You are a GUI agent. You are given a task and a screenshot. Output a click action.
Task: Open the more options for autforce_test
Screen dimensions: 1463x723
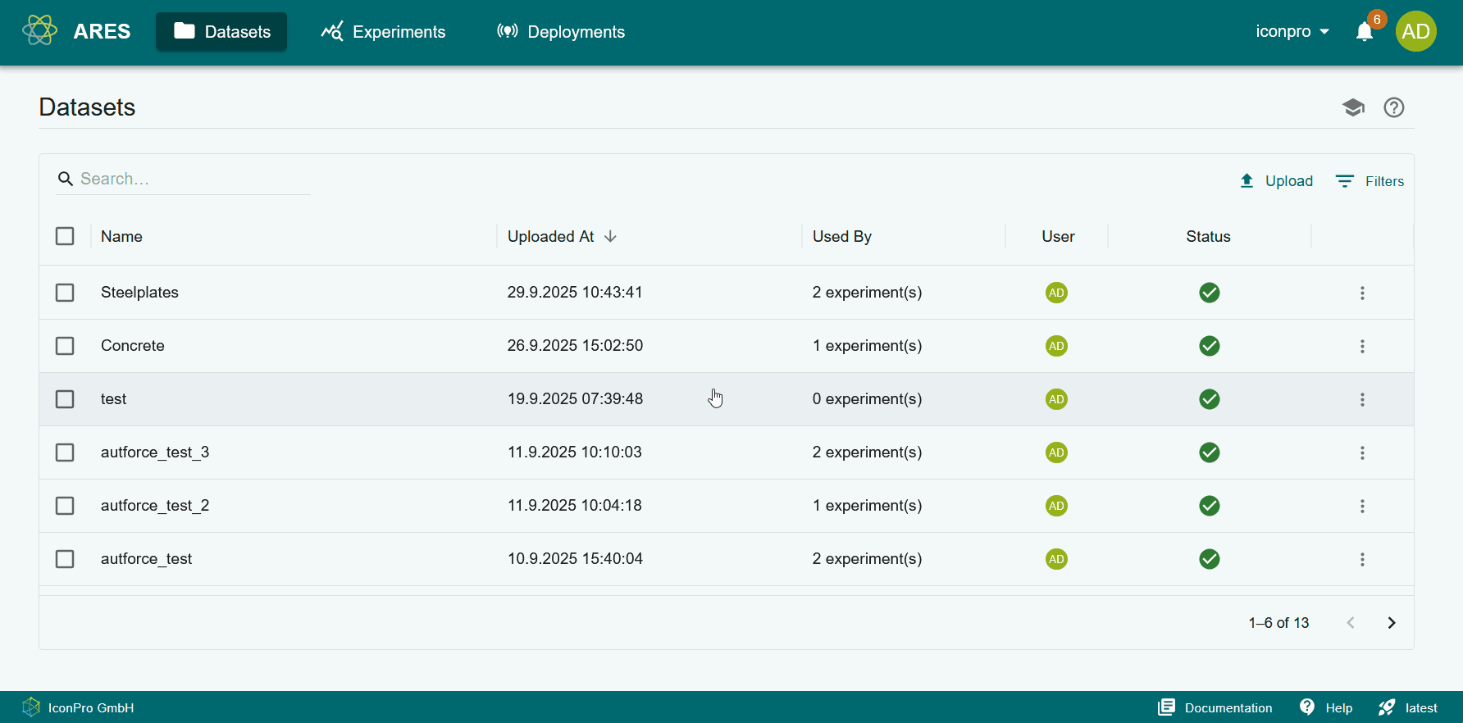(x=1362, y=559)
